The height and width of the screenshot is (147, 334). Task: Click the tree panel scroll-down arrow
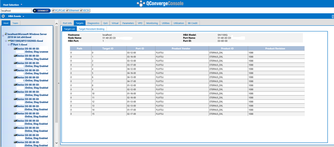tap(57, 143)
